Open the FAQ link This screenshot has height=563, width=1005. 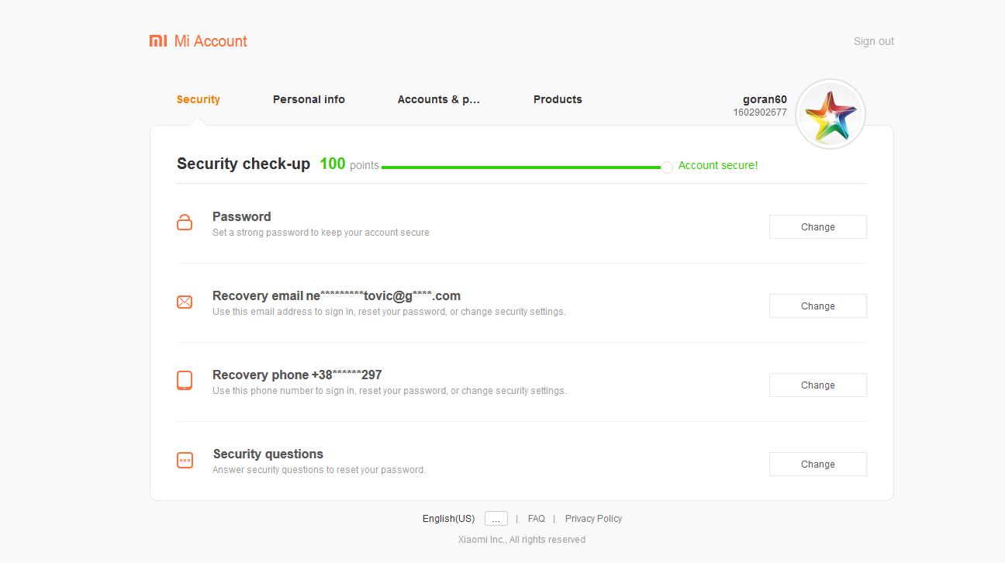point(537,519)
